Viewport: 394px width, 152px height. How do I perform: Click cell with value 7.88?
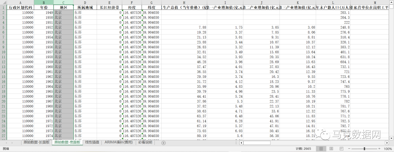tap(184, 27)
